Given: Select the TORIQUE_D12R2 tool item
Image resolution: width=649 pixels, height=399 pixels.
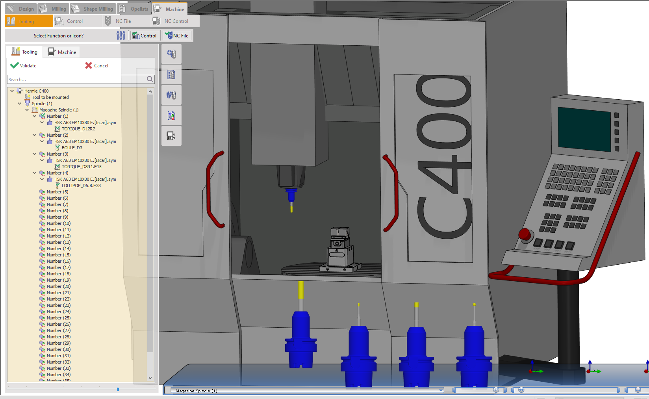Looking at the screenshot, I should click(x=78, y=129).
